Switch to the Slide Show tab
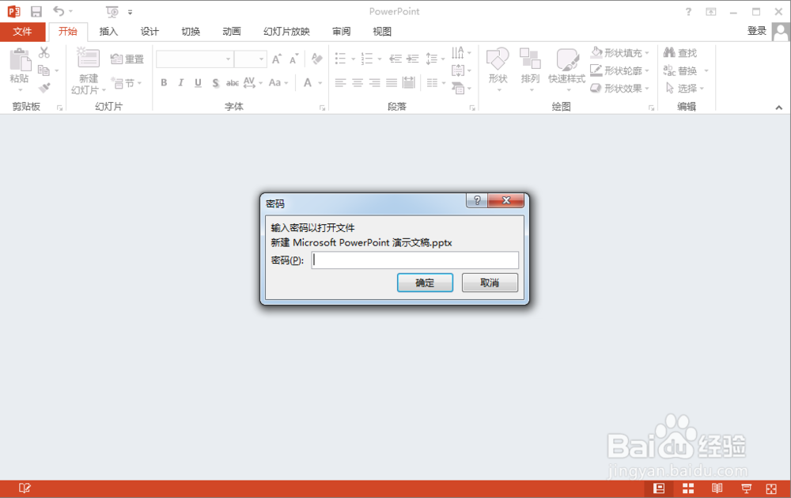Viewport: 791px width, 498px height. point(286,32)
